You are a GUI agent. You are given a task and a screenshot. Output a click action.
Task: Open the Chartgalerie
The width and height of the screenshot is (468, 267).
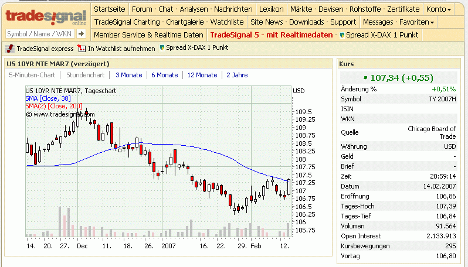(185, 22)
